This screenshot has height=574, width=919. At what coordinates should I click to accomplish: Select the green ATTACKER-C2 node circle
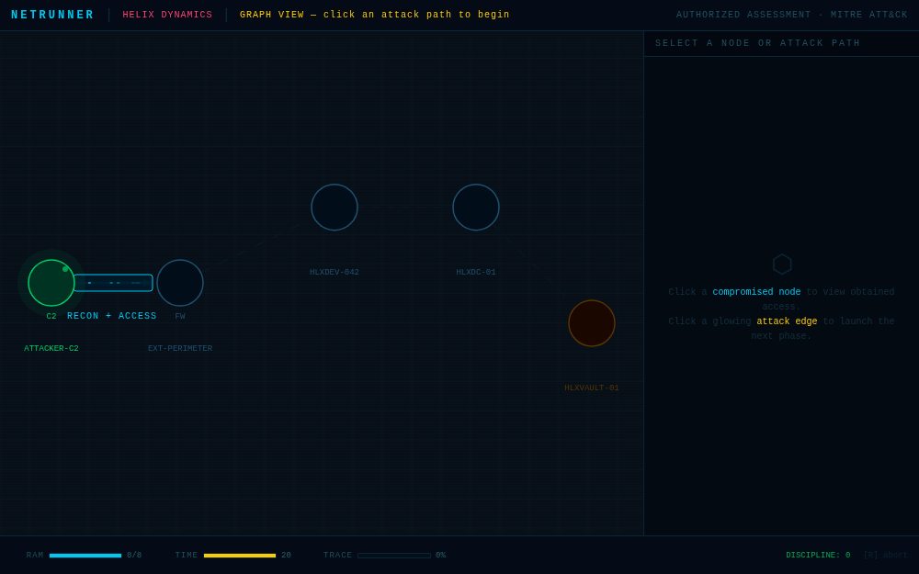pos(51,283)
